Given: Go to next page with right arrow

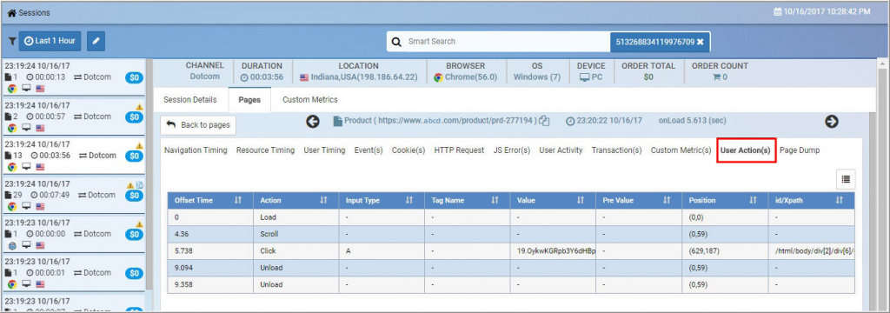Looking at the screenshot, I should 832,121.
